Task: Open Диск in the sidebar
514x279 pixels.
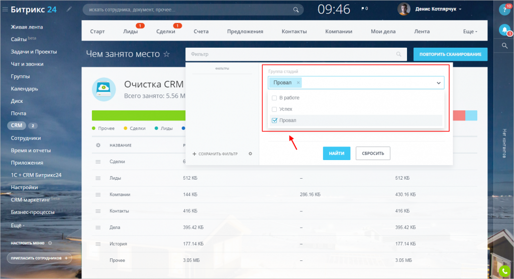Action: pos(17,101)
